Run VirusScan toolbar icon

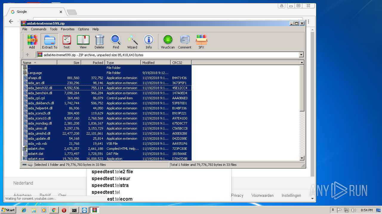tap(168, 42)
